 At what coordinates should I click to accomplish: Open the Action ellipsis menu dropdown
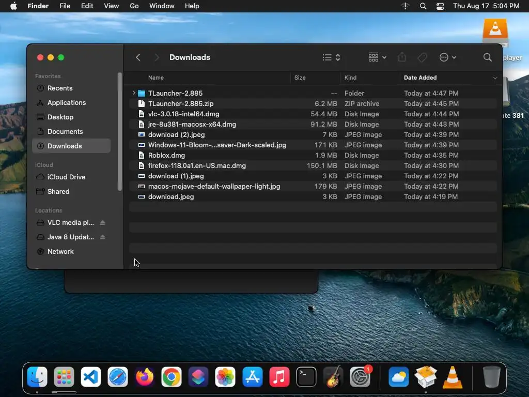(448, 57)
